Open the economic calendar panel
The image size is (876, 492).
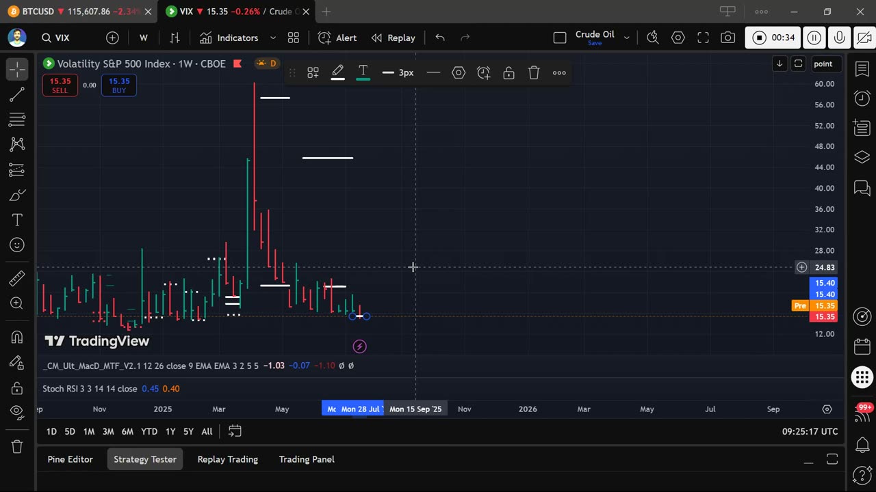pyautogui.click(x=862, y=346)
